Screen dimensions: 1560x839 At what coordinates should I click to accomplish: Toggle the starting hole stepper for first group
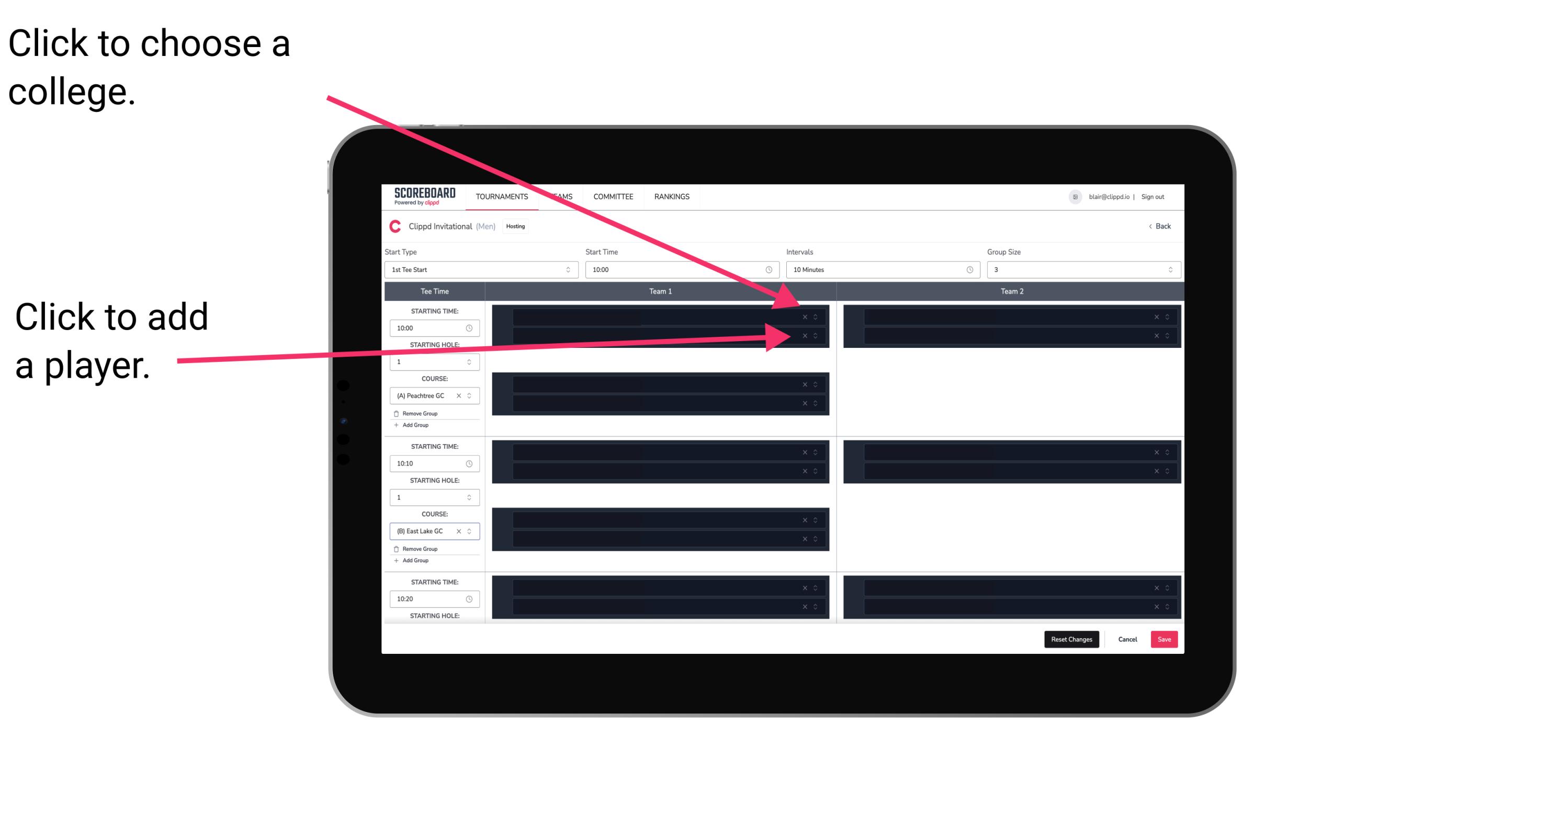pos(470,361)
